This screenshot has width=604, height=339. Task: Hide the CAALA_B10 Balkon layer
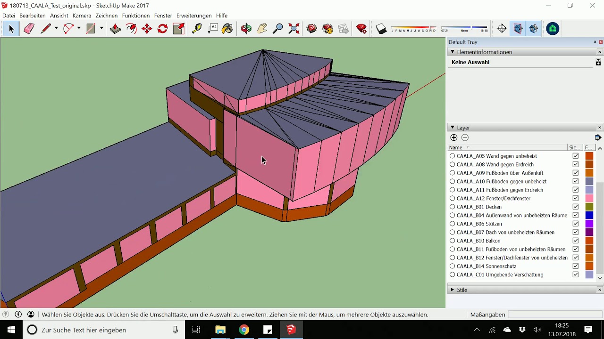(575, 241)
